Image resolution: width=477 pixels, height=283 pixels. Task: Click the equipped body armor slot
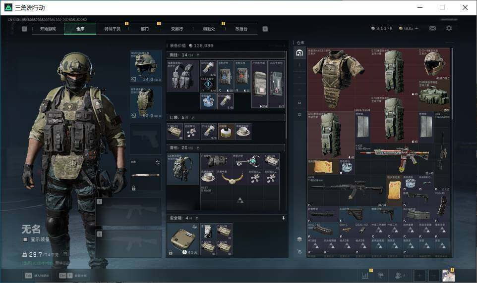(x=146, y=102)
